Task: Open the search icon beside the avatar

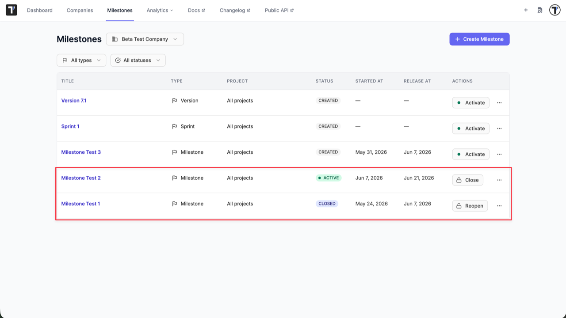Action: tap(540, 10)
